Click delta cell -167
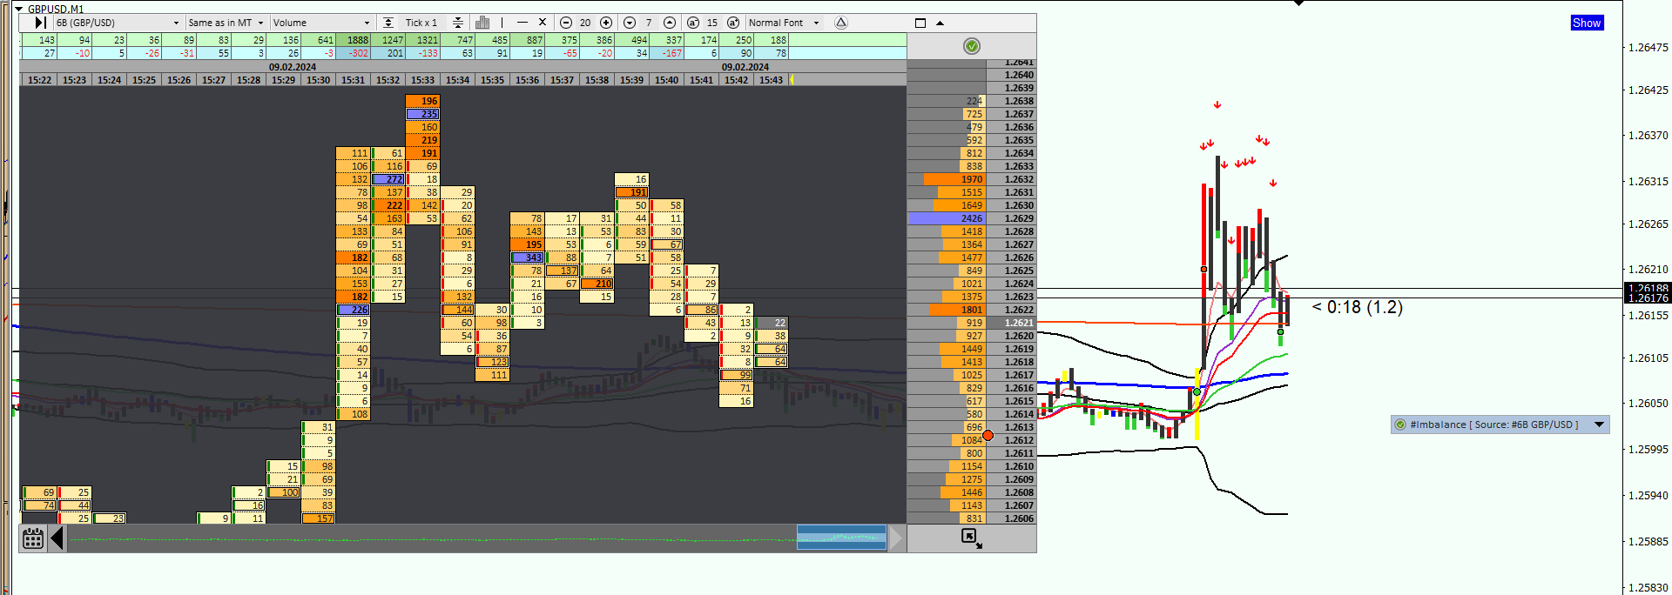 (x=667, y=53)
